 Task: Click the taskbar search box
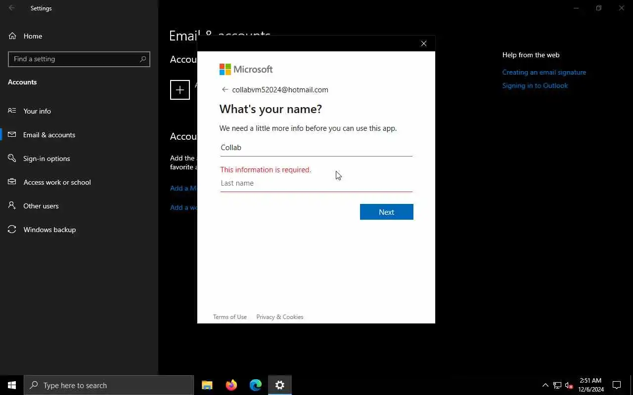pyautogui.click(x=109, y=385)
